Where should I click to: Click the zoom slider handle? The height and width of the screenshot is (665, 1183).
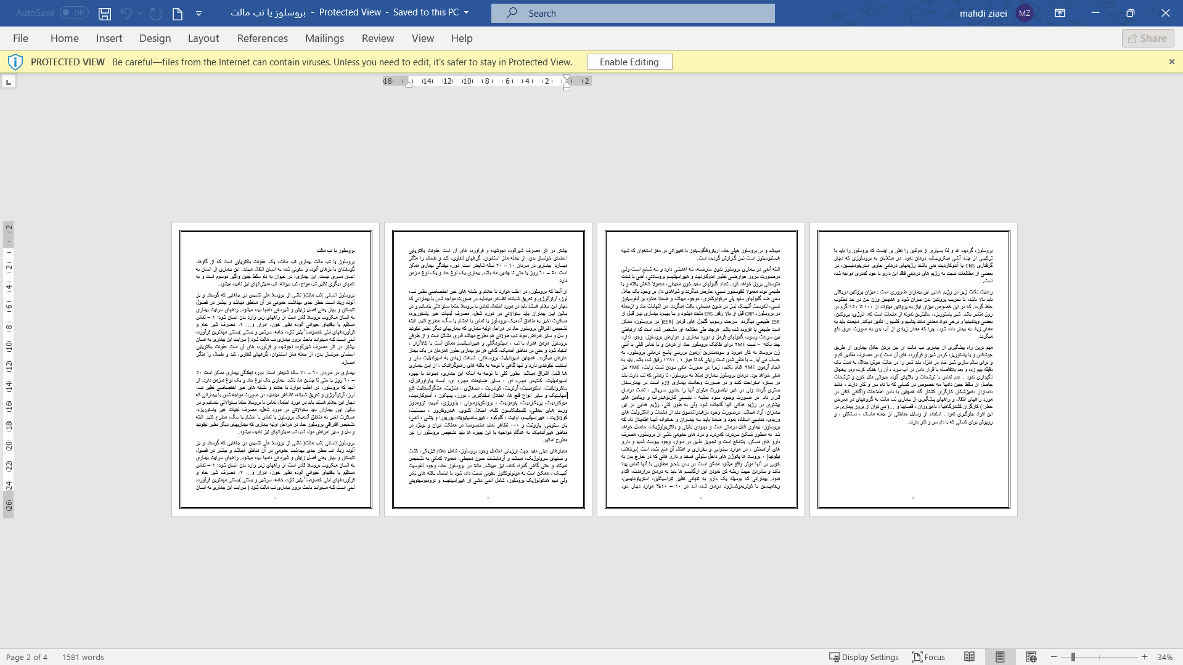tap(1073, 657)
